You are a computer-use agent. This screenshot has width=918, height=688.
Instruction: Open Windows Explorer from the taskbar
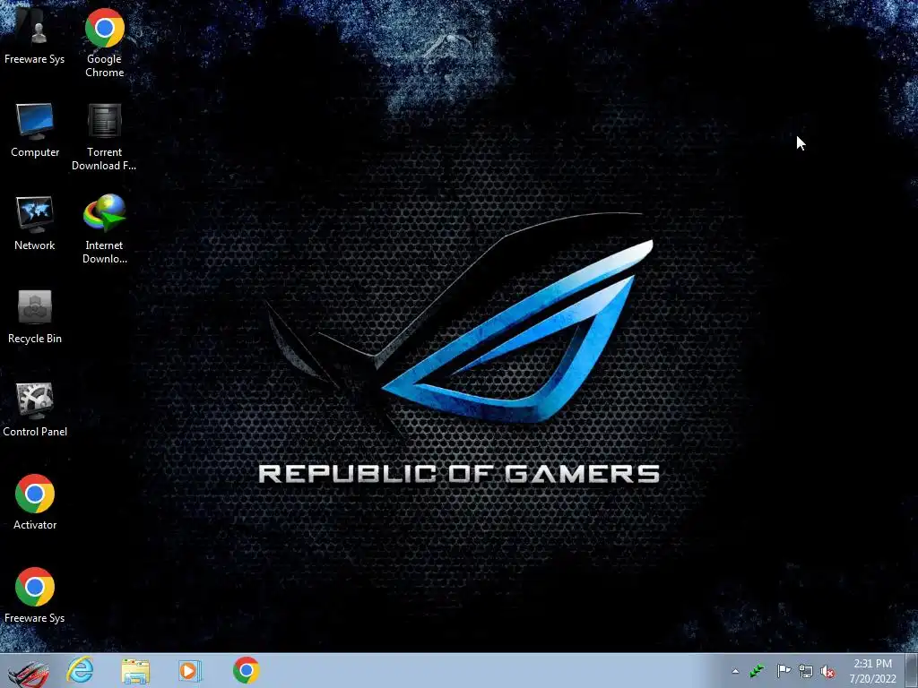point(135,671)
